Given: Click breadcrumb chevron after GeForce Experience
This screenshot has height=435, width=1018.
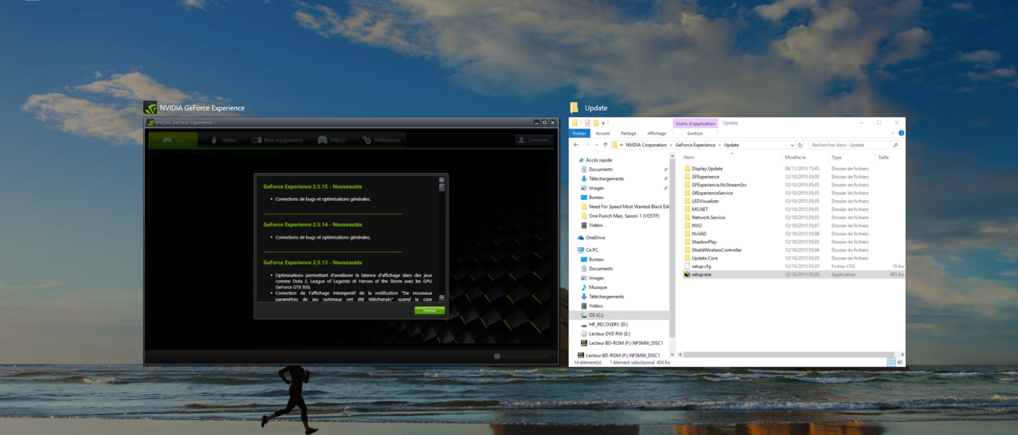Looking at the screenshot, I should click(x=720, y=145).
